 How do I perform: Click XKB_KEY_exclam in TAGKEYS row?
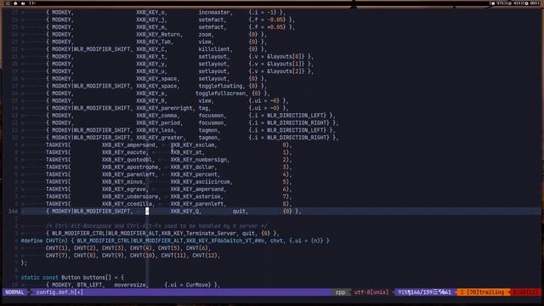coord(192,145)
